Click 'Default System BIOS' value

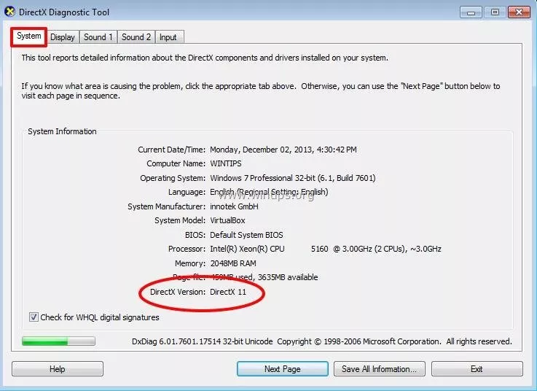coord(246,235)
